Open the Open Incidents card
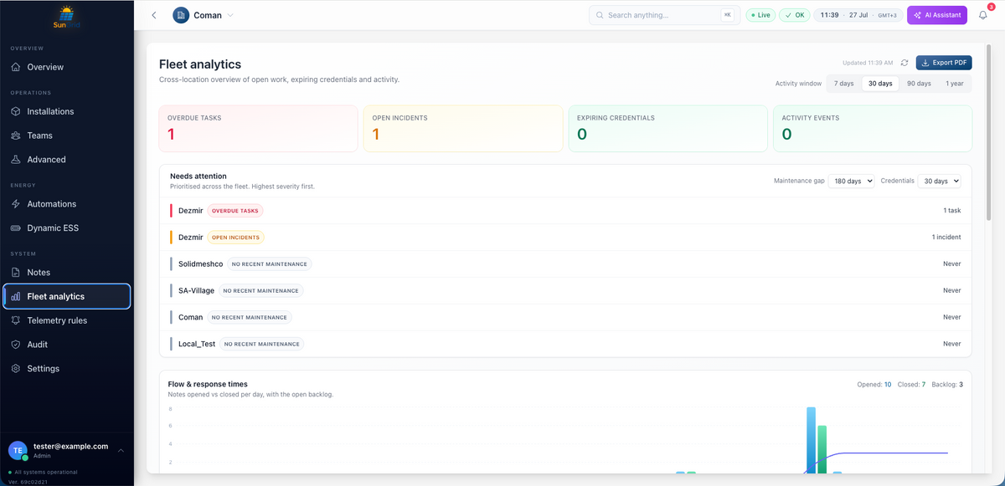 pyautogui.click(x=463, y=129)
